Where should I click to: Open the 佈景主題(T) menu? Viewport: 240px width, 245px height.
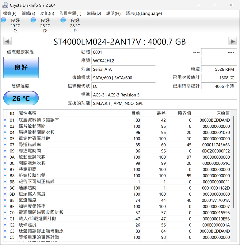(70, 13)
